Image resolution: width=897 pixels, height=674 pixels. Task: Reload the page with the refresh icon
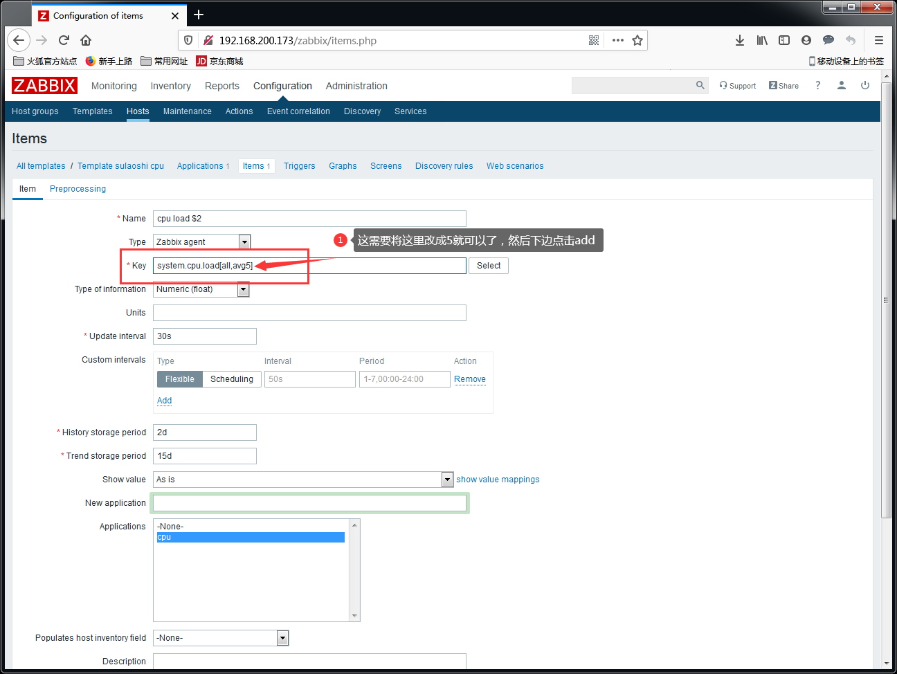64,40
